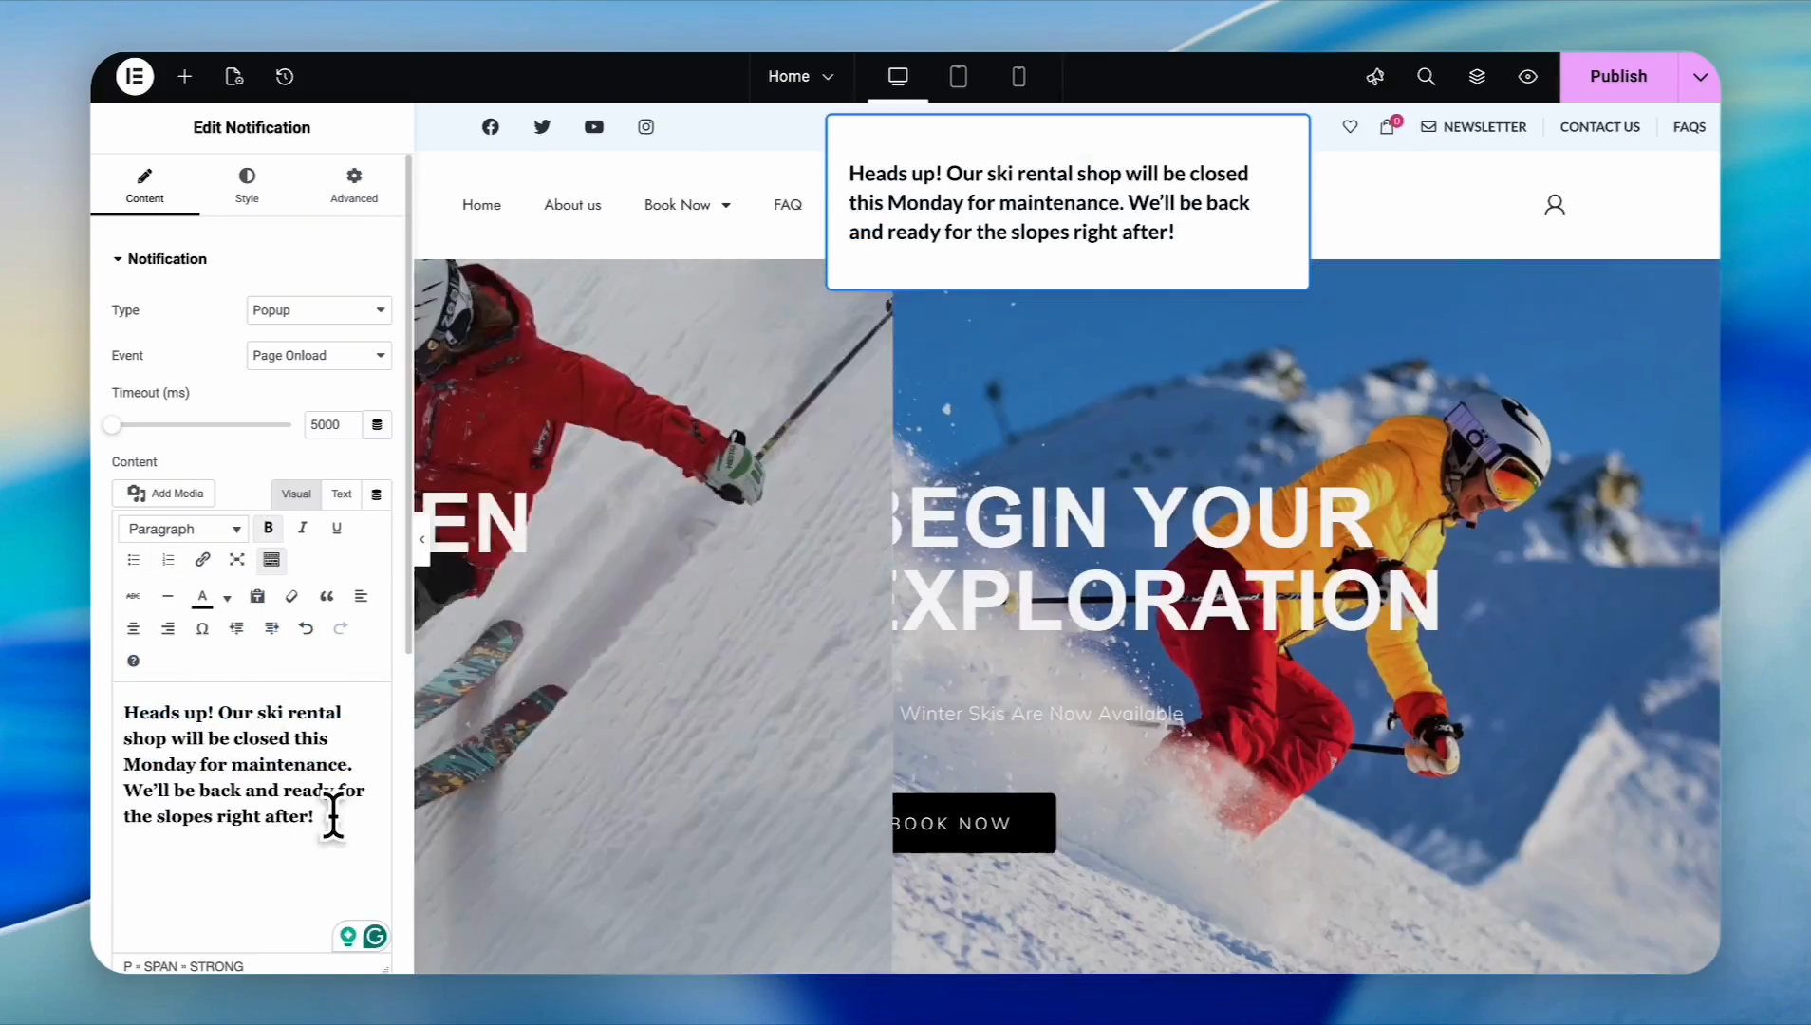Toggle bold formatting in text editor
1811x1025 pixels.
pos(269,529)
